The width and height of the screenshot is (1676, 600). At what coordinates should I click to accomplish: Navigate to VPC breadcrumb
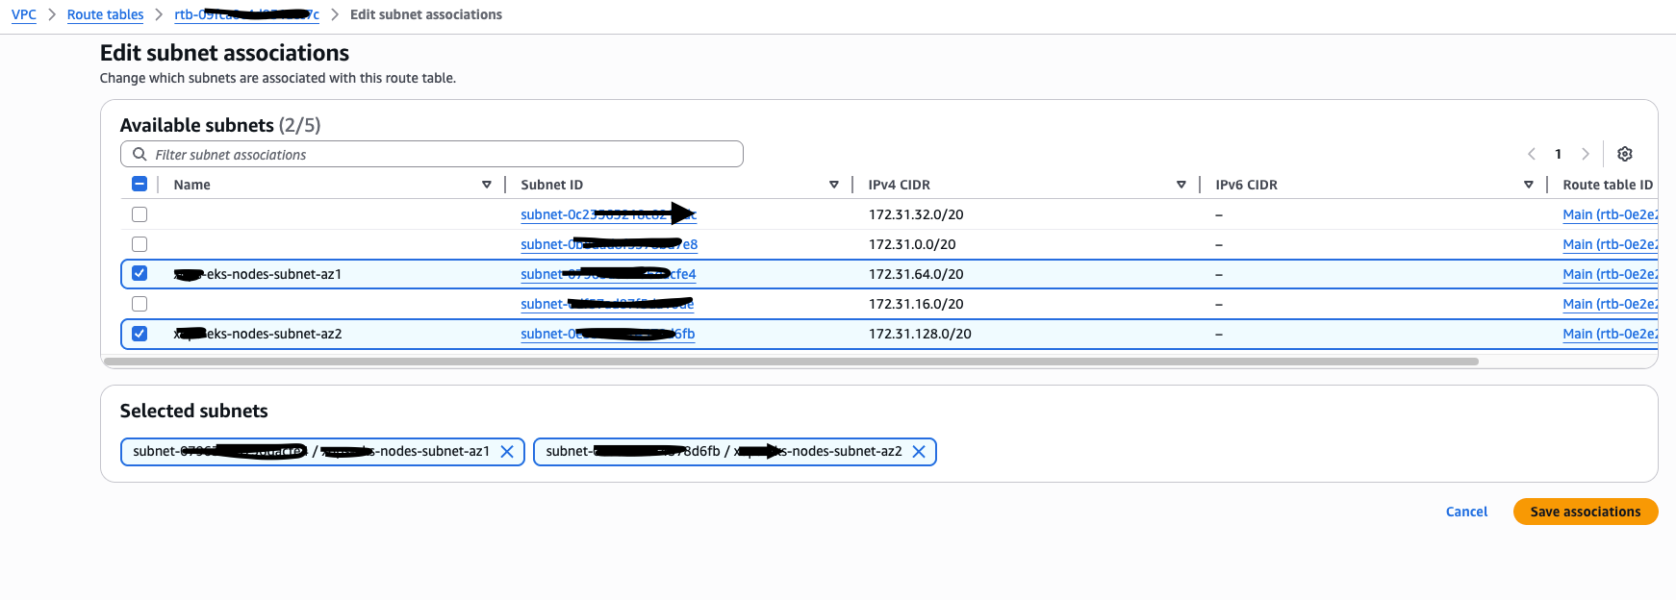coord(24,14)
